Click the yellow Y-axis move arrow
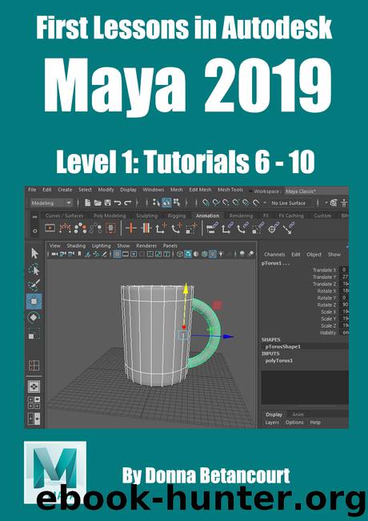Viewport: 368px width, 521px height. coord(186,289)
